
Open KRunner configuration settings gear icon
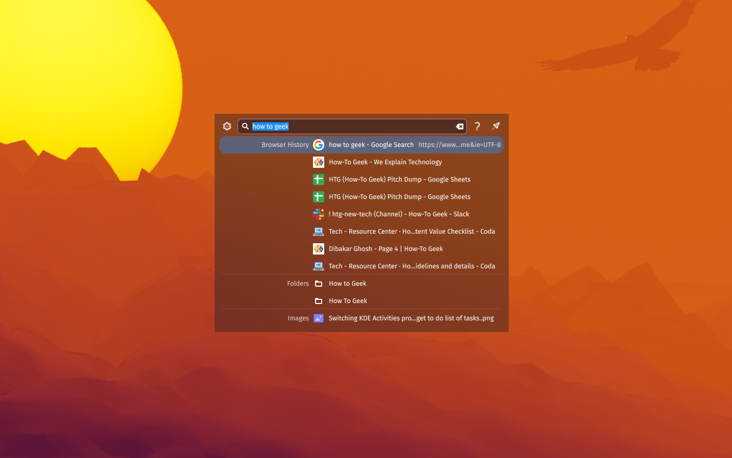click(227, 126)
